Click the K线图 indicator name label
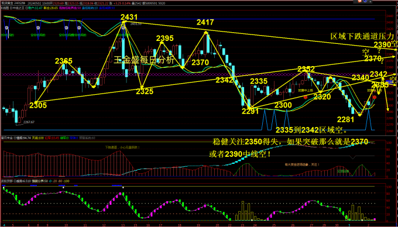 (4, 8)
